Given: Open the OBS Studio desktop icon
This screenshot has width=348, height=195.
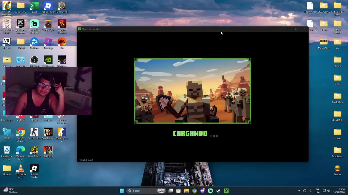Looking at the screenshot, I should coord(34,61).
